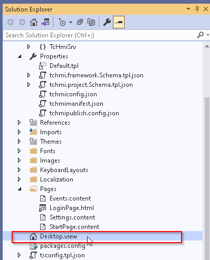210x260 pixels.
Task: Collapse all items in Solution Explorer
Action: pyautogui.click(x=80, y=22)
